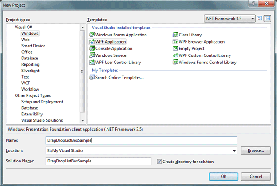Viewport: 277px width, 186px height.
Task: Open the Location path dropdown arrow
Action: [234, 151]
